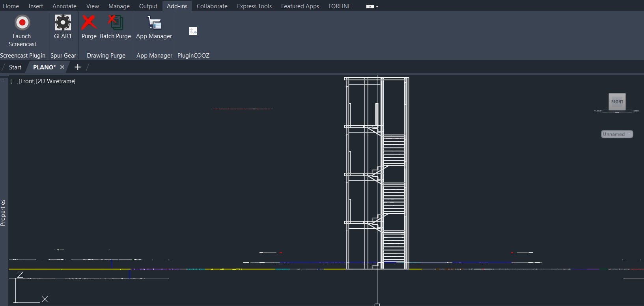The image size is (644, 306).
Task: Run the GEAR1 spur gear tool
Action: click(x=63, y=23)
